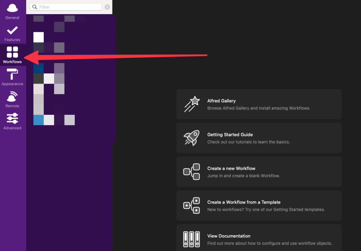This screenshot has height=251, width=361.
Task: Choose Create a Workflow from a Template
Action: [x=244, y=202]
